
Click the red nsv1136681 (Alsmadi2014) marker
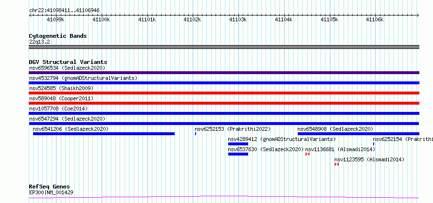(307, 154)
